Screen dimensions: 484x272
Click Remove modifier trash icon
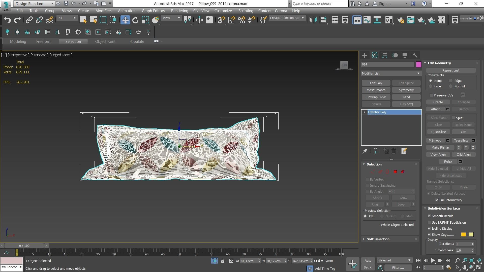pyautogui.click(x=394, y=151)
